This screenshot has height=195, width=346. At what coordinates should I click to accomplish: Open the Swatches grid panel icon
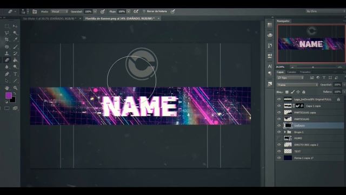270,25
